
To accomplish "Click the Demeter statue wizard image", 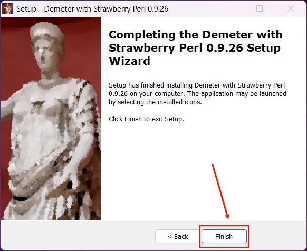I will [x=51, y=118].
